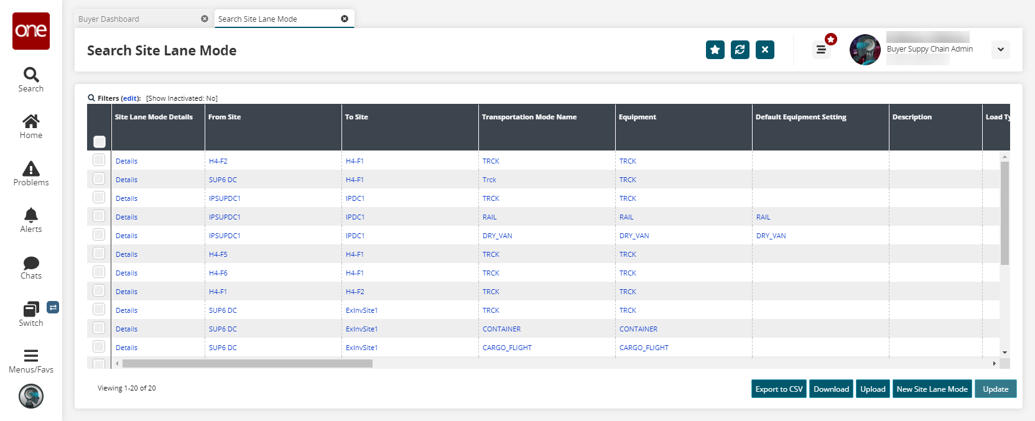
Task: Switch to the Buyer Dashboard tab
Action: (109, 19)
